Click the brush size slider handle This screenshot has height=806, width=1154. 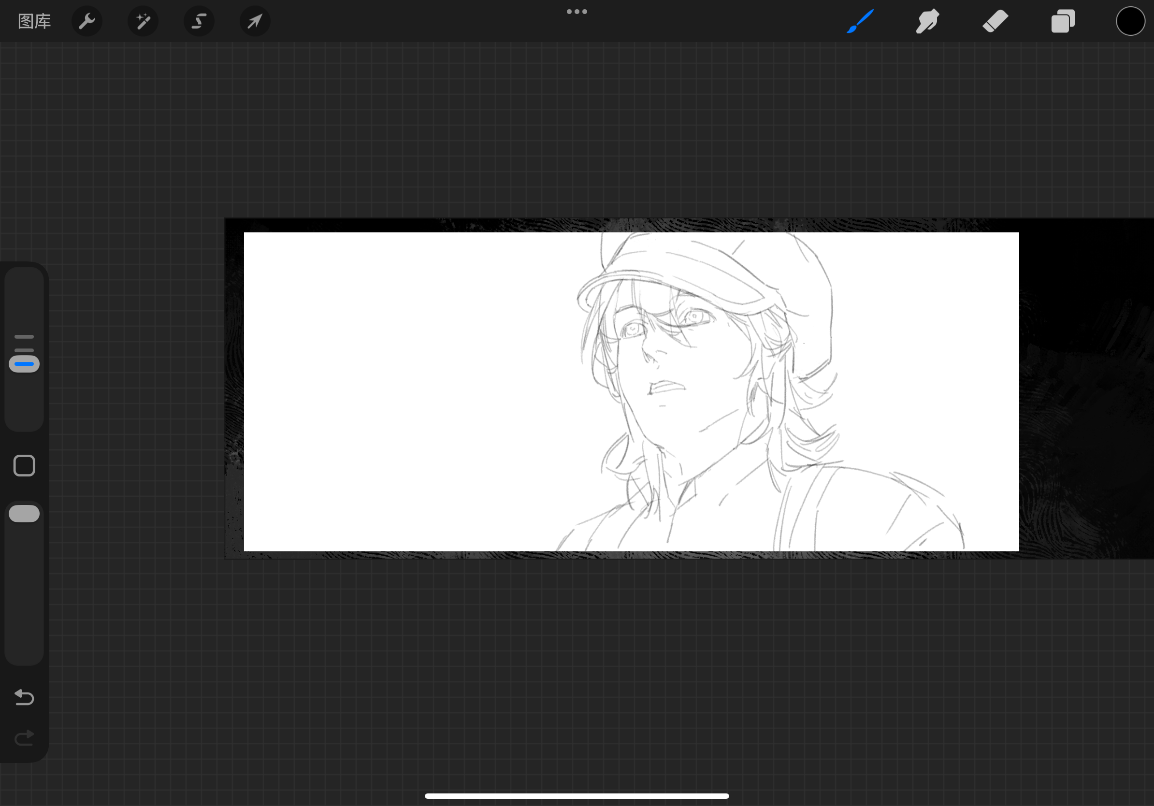tap(24, 364)
